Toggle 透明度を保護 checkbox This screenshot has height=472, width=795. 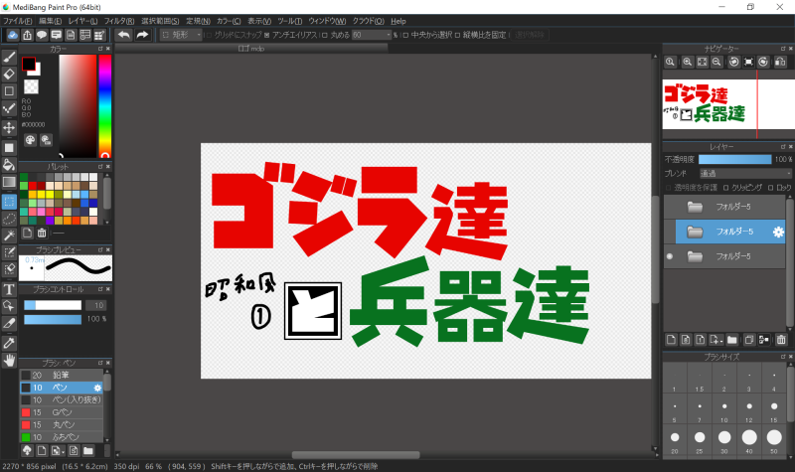pos(669,188)
